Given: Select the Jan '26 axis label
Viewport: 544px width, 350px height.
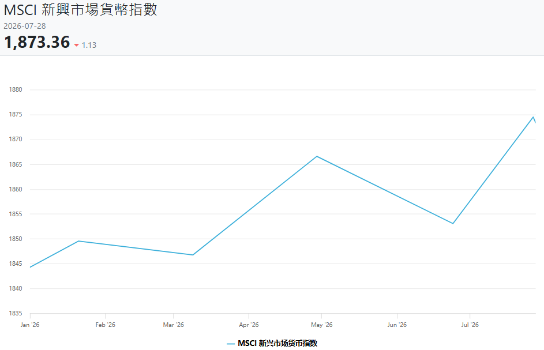Looking at the screenshot, I should click(x=30, y=325).
